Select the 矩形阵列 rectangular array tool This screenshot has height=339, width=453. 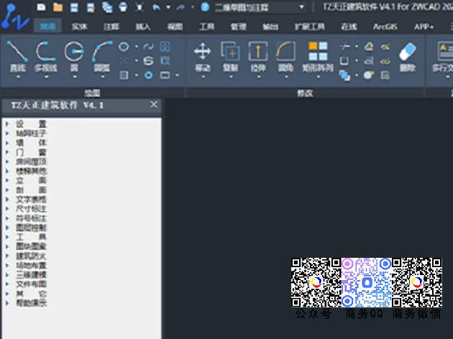coord(318,56)
